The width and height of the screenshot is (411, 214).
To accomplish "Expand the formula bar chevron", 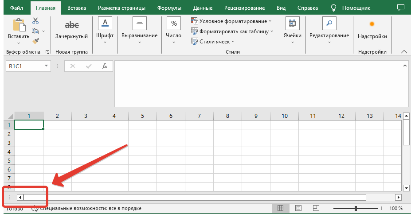I will [x=405, y=66].
